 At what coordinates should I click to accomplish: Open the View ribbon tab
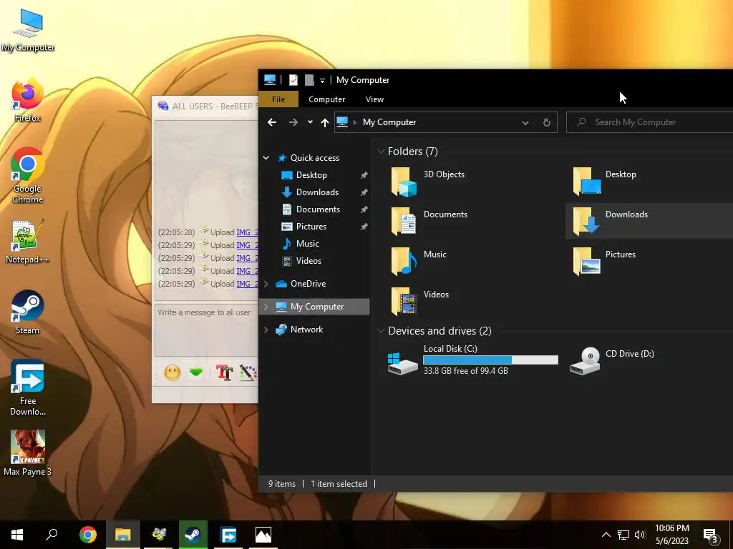point(374,99)
